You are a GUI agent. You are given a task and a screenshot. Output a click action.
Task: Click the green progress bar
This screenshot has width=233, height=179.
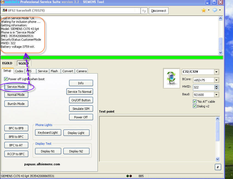click(112, 58)
